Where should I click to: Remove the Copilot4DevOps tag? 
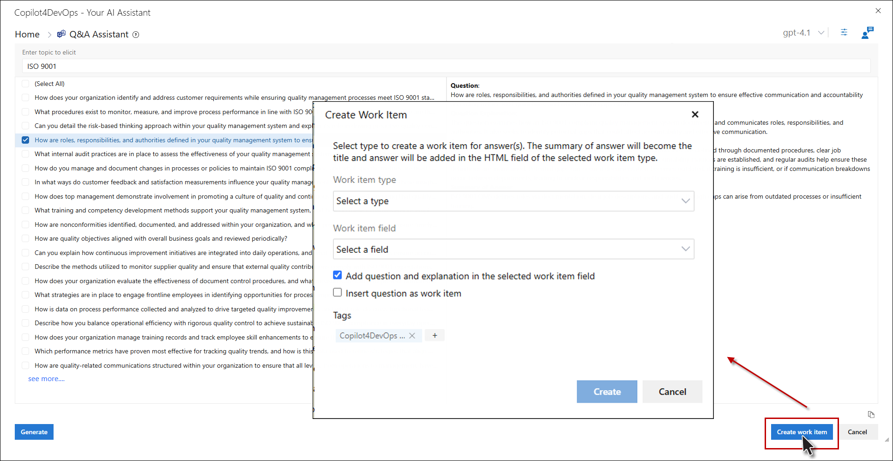tap(412, 336)
